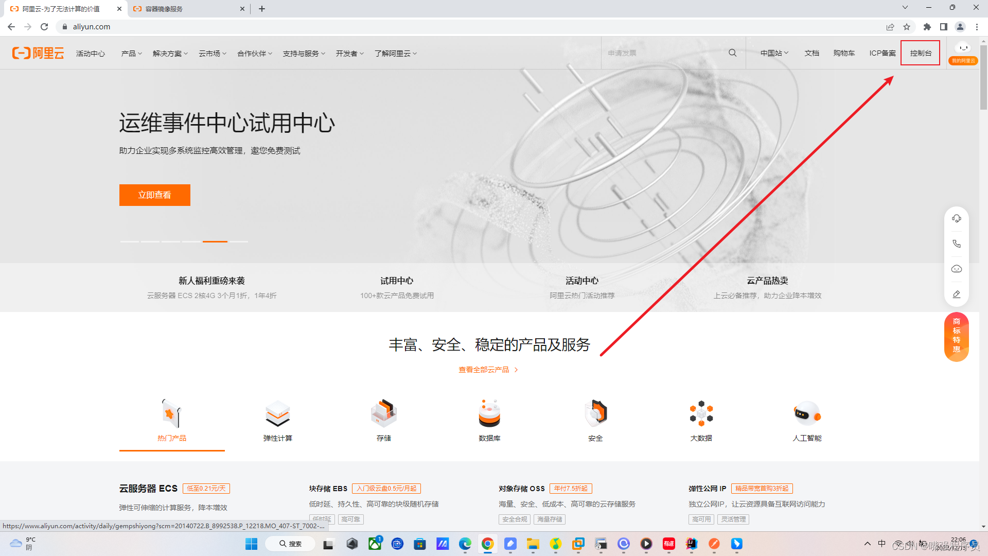Open the 查看全部云产品 link
The width and height of the screenshot is (988, 556).
tap(488, 370)
